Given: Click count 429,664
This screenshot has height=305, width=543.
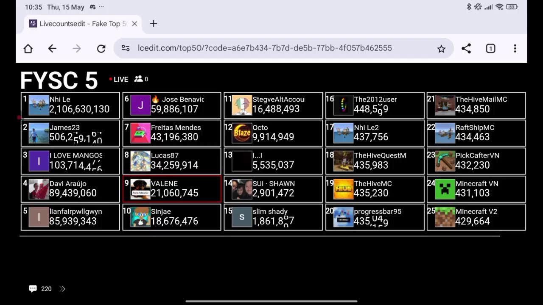Looking at the screenshot, I should (473, 221).
